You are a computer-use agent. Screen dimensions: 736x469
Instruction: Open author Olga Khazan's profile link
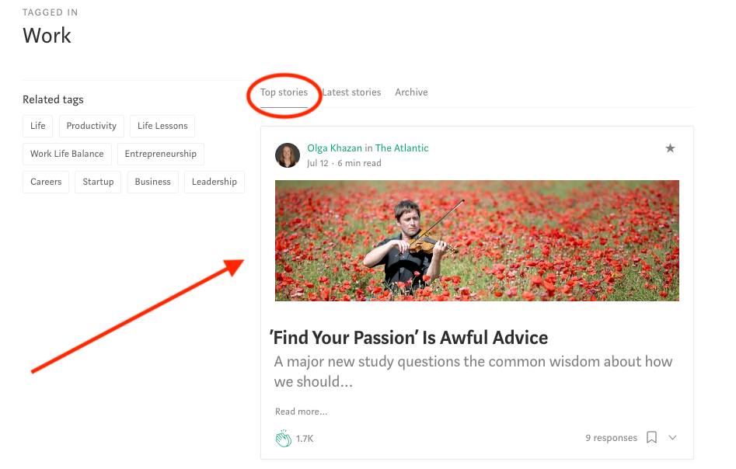coord(335,148)
